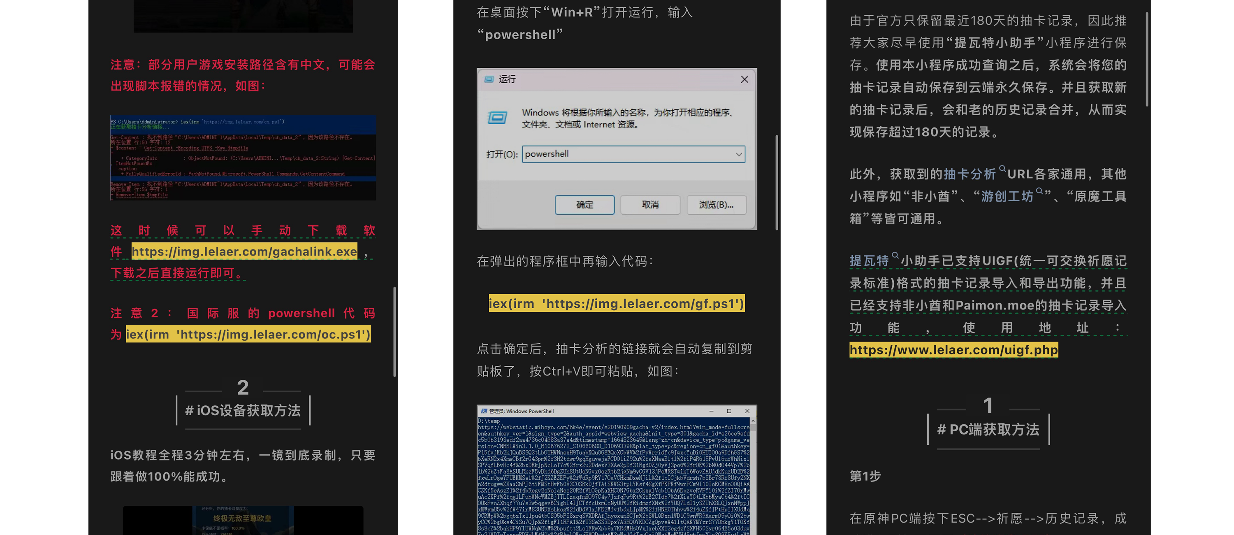Click the '第1步' step label
1234x535 pixels.
point(865,476)
